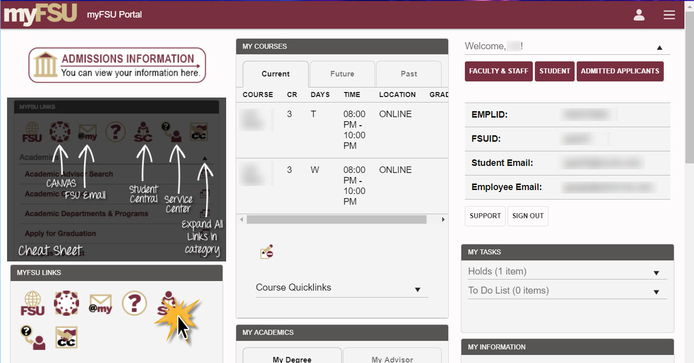The height and width of the screenshot is (363, 694).
Task: Open the hamburger menu
Action: [669, 15]
